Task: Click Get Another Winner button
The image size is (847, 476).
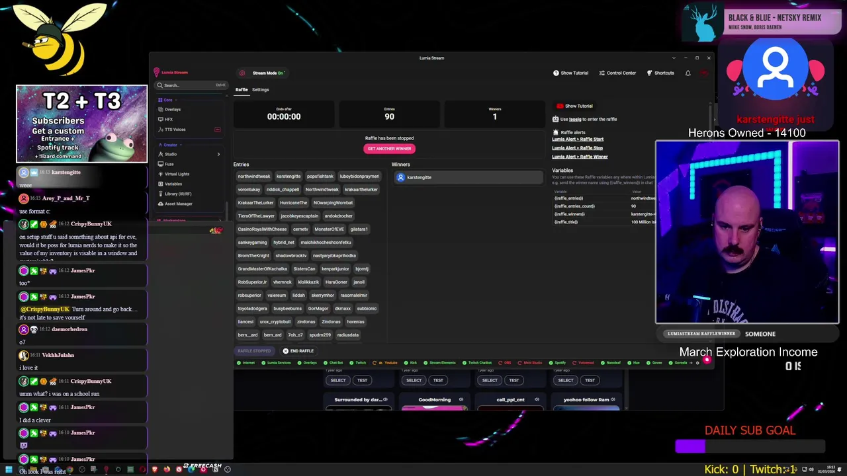Action: 389,148
